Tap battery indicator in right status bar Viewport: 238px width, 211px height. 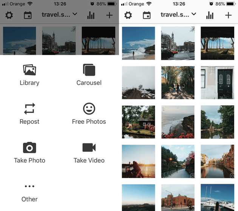(x=231, y=4)
